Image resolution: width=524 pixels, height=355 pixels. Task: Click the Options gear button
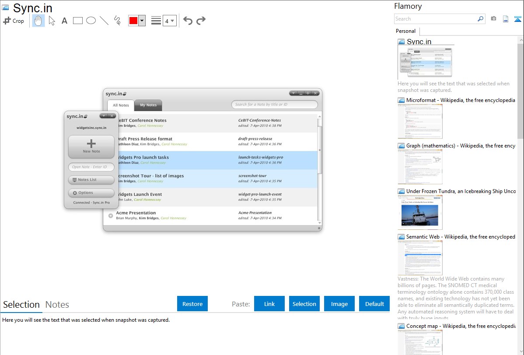click(x=91, y=193)
